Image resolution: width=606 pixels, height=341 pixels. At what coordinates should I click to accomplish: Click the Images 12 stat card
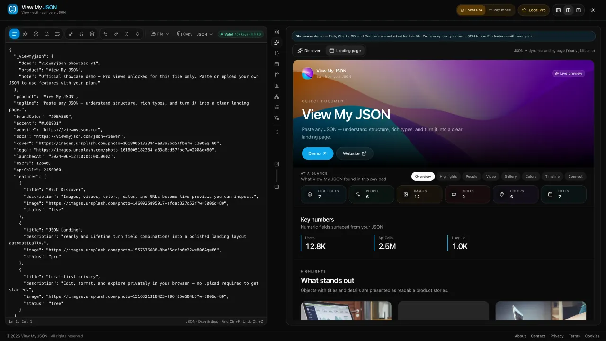419,194
